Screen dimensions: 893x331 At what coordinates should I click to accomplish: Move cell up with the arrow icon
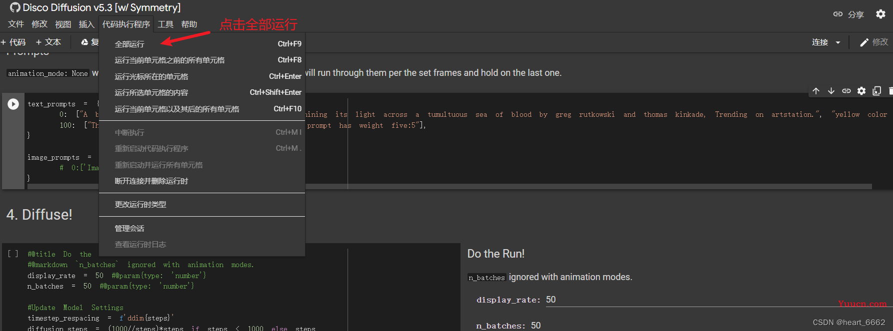[816, 91]
